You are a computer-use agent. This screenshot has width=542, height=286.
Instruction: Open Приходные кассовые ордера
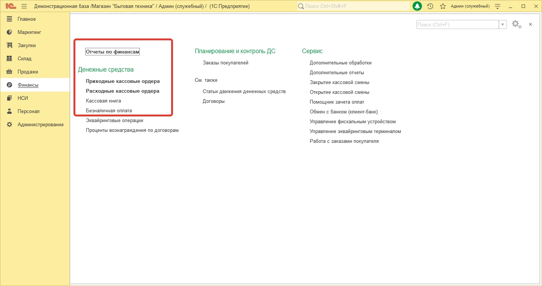pyautogui.click(x=123, y=81)
